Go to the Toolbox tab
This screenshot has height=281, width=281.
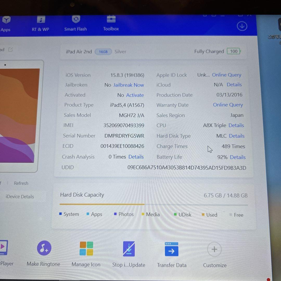pyautogui.click(x=111, y=23)
